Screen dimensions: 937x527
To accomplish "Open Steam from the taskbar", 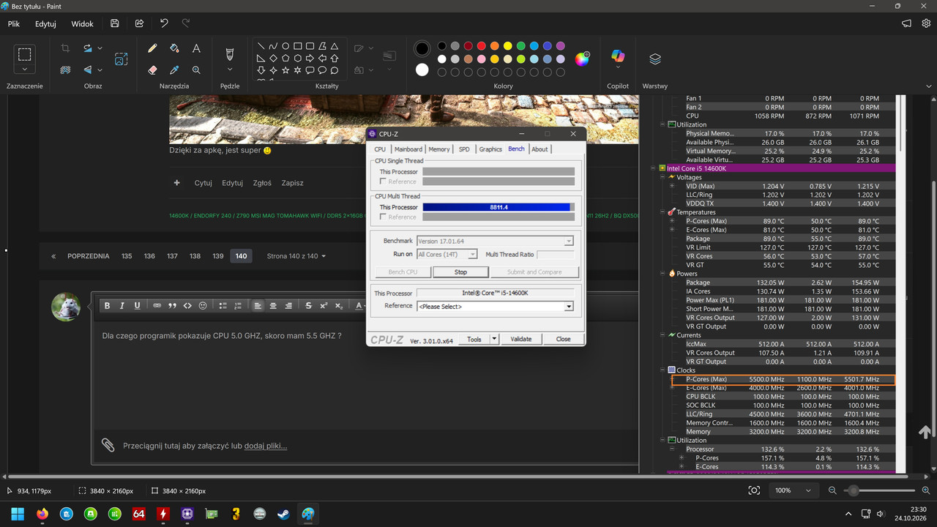I will tap(283, 514).
